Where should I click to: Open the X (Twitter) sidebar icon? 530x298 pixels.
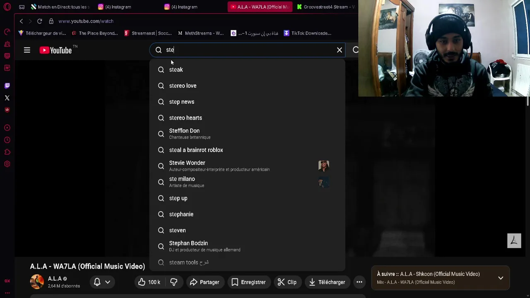tap(7, 98)
